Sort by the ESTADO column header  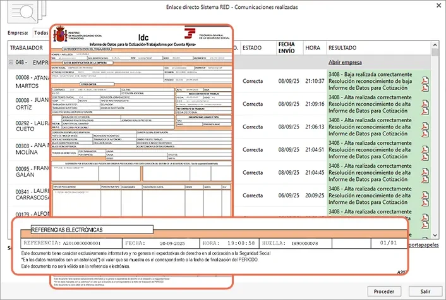click(x=252, y=48)
